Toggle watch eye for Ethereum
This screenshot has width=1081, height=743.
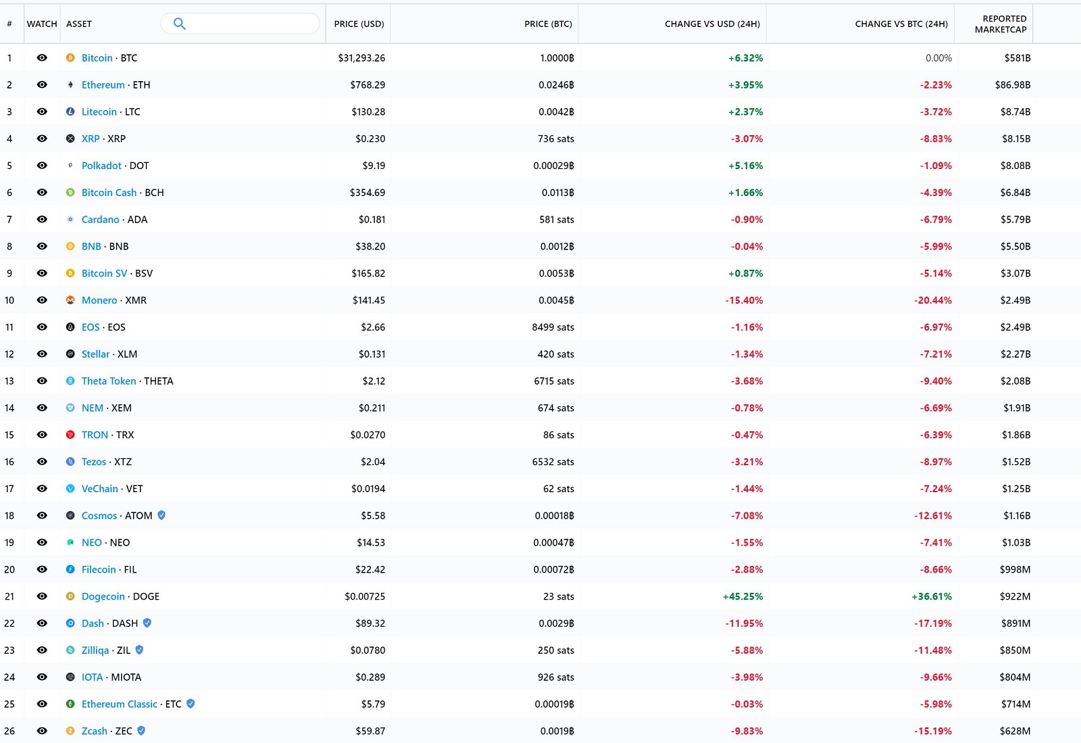click(42, 85)
